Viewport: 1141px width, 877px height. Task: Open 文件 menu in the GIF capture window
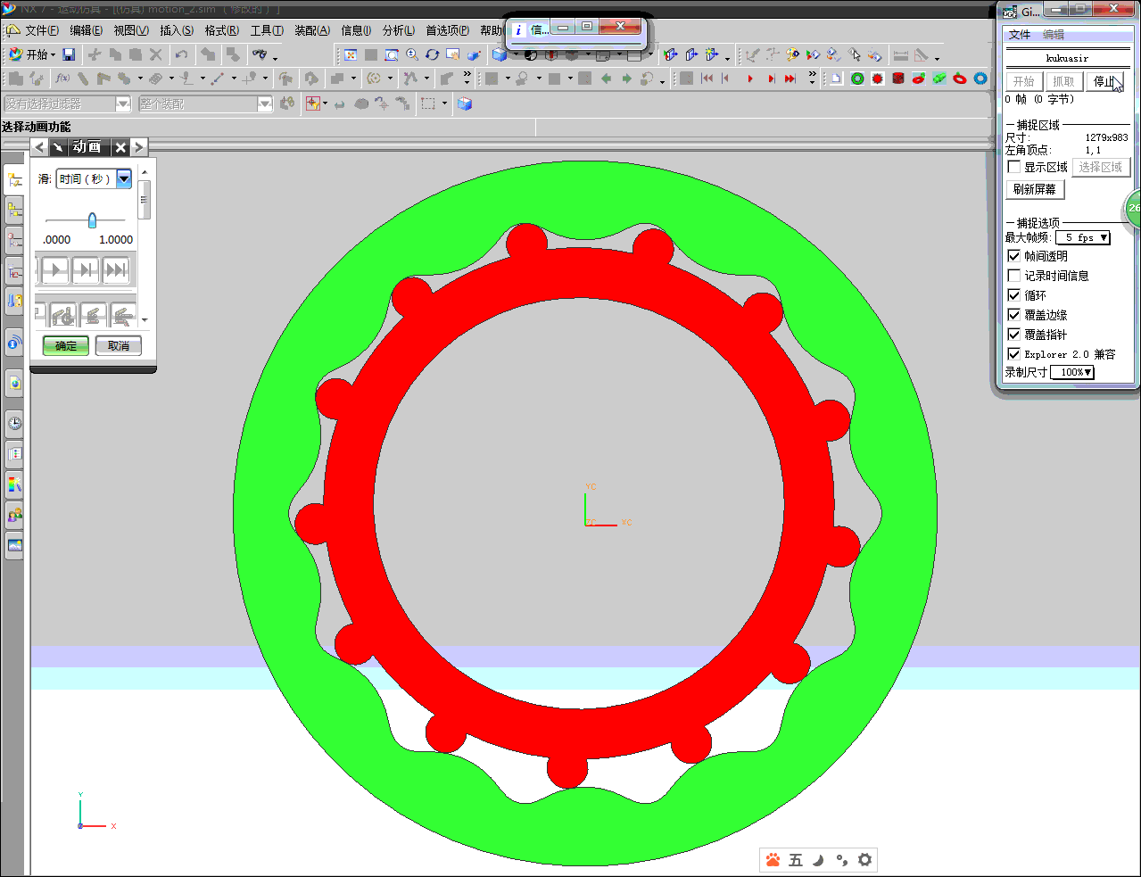click(x=1020, y=35)
